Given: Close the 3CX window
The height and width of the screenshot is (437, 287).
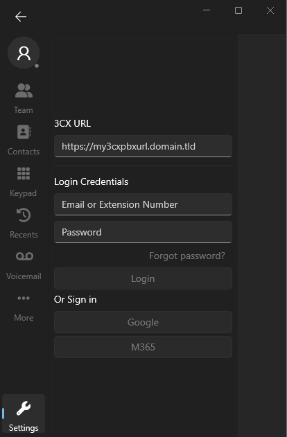Looking at the screenshot, I should pos(270,10).
